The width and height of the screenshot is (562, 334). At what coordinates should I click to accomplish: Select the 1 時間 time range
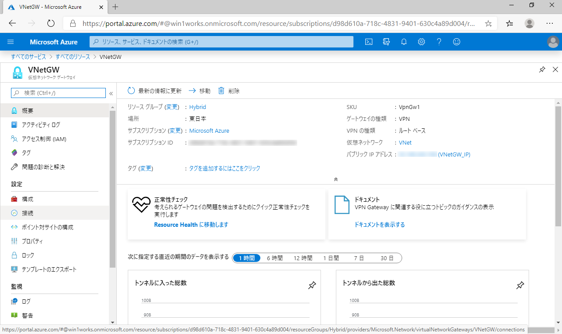pyautogui.click(x=247, y=258)
